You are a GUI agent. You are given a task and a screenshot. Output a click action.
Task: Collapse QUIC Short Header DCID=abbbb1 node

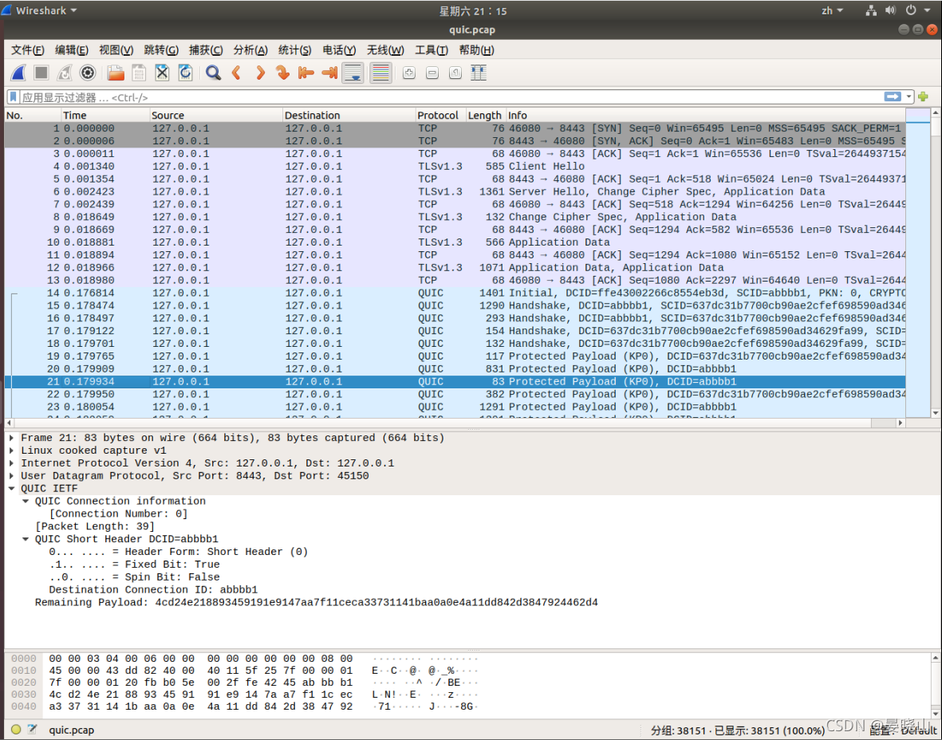[x=26, y=539]
